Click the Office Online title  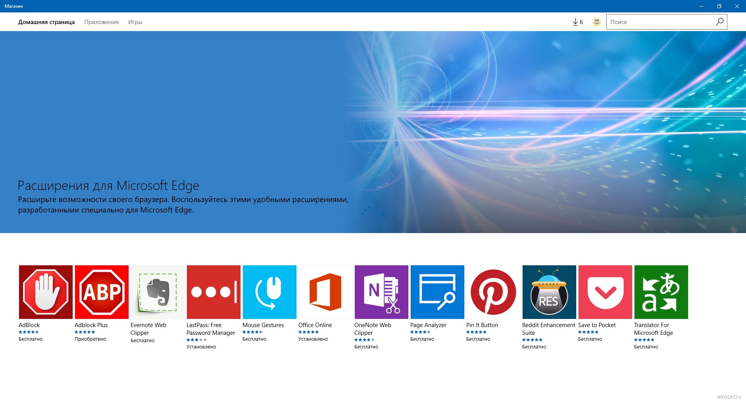coord(315,325)
